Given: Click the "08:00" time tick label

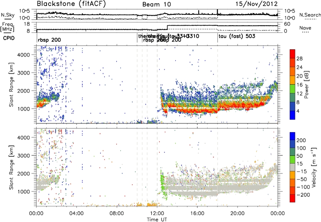Looking at the screenshot, I should 117,214.
